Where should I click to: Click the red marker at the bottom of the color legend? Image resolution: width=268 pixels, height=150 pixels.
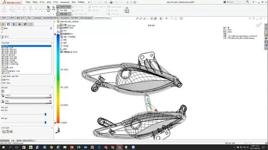pos(55,122)
